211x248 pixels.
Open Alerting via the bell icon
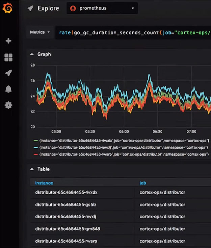[x=8, y=89]
